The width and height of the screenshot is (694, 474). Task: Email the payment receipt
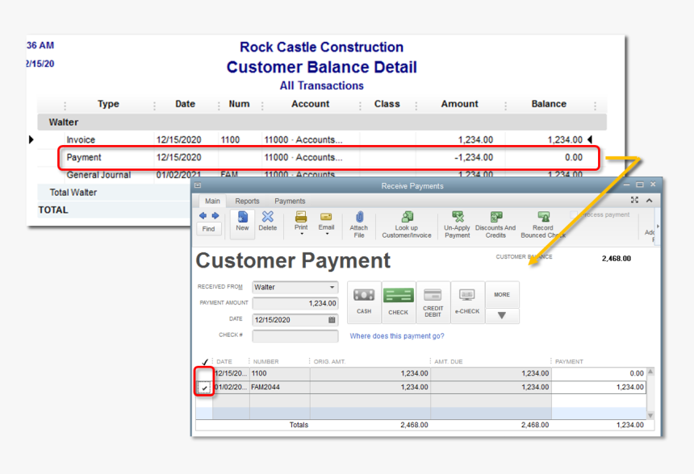coord(326,221)
